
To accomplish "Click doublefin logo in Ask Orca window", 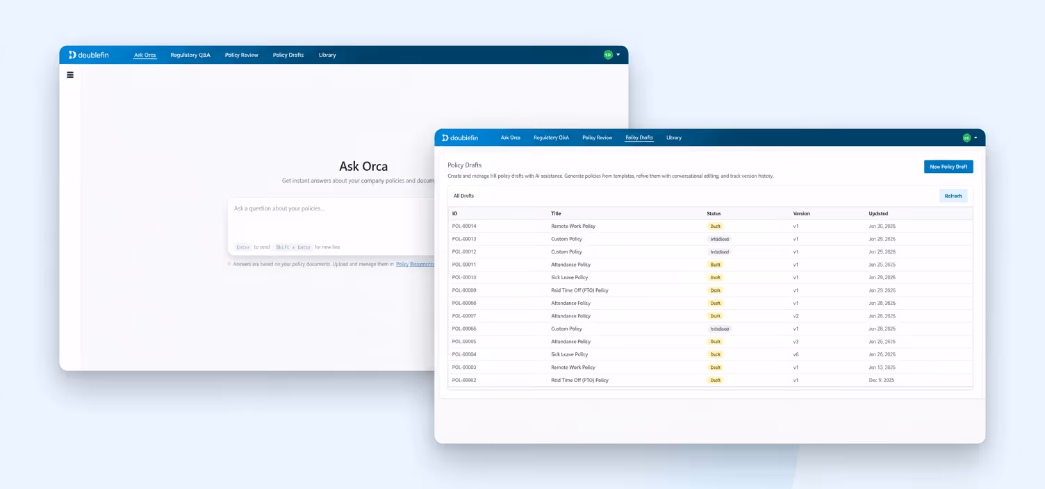I will (x=88, y=55).
